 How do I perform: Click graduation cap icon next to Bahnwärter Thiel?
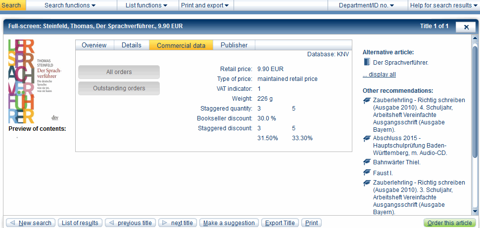pyautogui.click(x=367, y=162)
